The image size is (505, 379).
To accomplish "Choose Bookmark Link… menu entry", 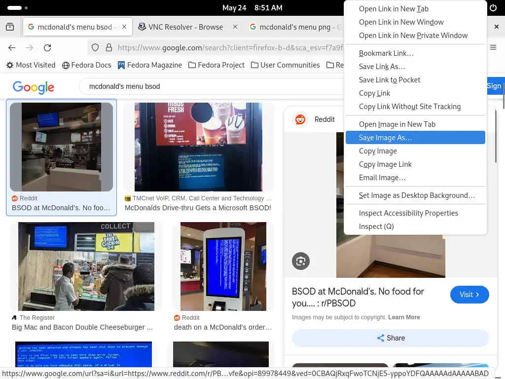I will coord(415,53).
